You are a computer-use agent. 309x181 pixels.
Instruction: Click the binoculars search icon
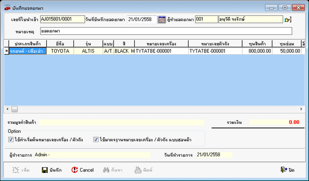click(x=106, y=170)
